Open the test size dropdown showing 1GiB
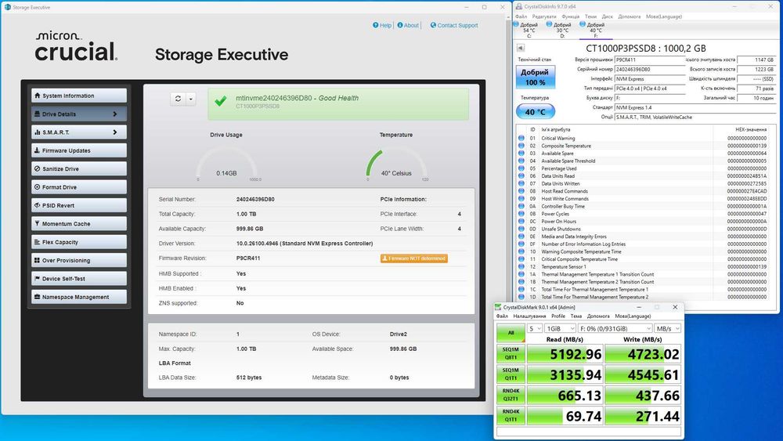 click(x=561, y=328)
